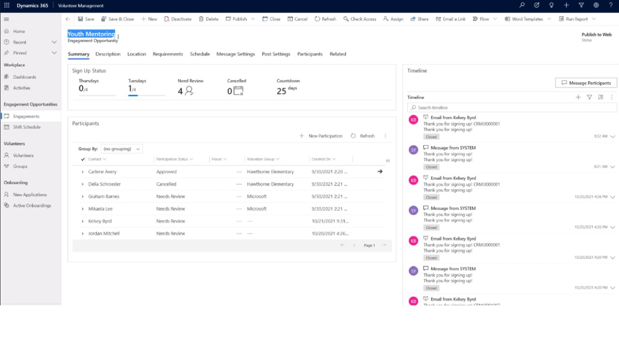Expand the Recent chevron in sidebar
The height and width of the screenshot is (348, 619).
tap(54, 42)
